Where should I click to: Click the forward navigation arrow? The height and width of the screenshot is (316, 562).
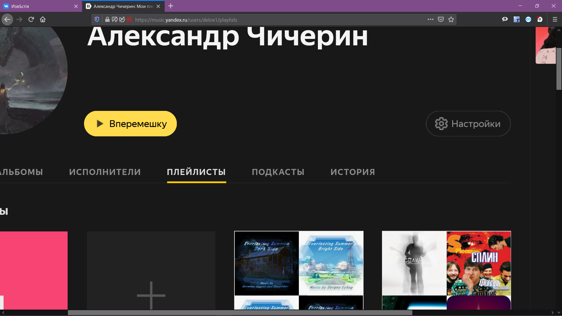click(19, 20)
